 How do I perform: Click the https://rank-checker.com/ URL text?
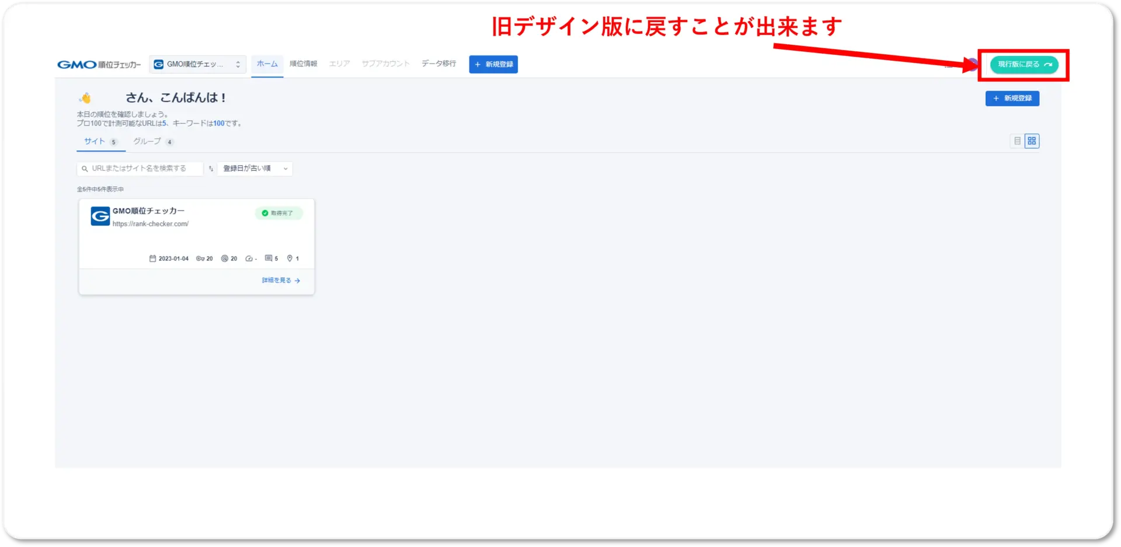151,224
